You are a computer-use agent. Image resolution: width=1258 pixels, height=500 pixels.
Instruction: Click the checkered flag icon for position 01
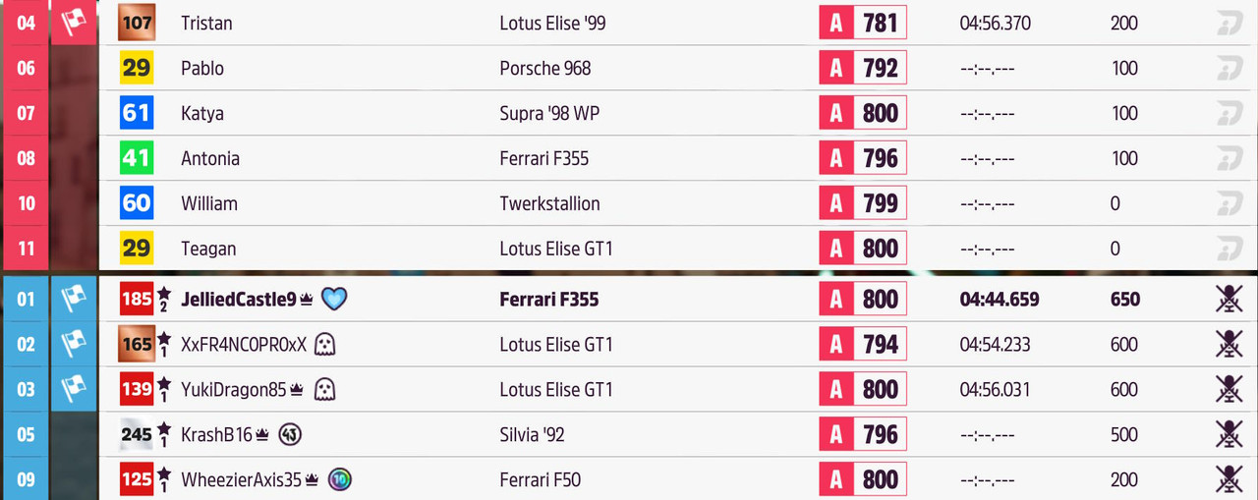[75, 299]
